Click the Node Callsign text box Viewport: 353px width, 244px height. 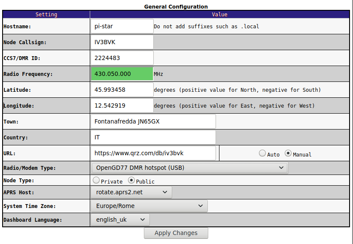coord(122,42)
